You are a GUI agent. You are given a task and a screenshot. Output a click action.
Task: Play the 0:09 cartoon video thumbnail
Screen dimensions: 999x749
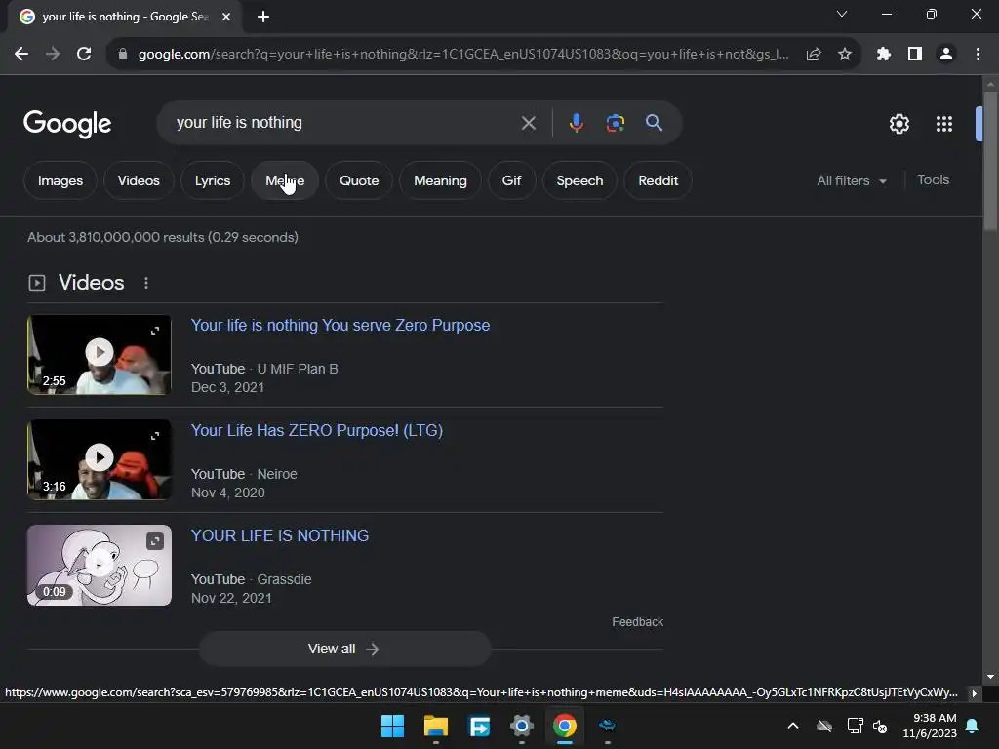click(x=100, y=565)
